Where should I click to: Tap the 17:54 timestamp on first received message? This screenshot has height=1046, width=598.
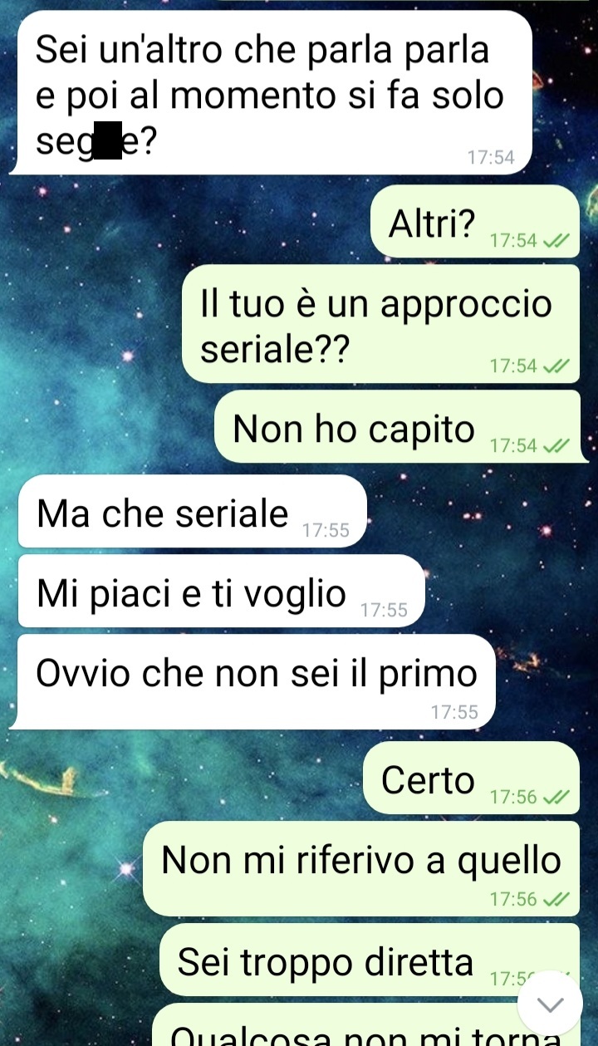(x=491, y=157)
